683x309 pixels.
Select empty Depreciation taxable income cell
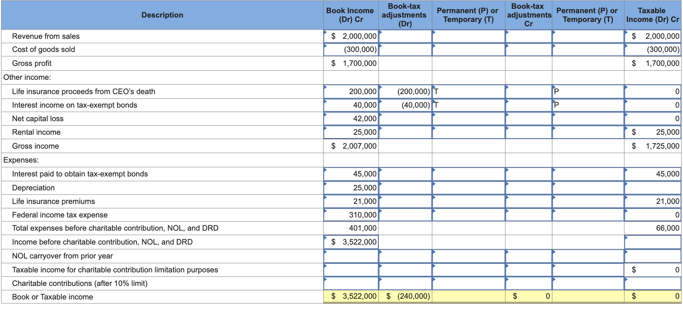(x=653, y=188)
